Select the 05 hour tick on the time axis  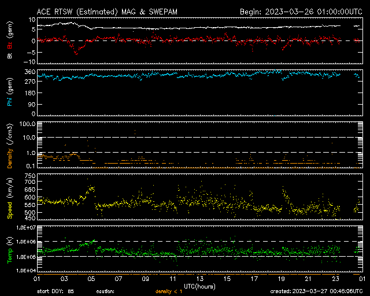[92, 279]
